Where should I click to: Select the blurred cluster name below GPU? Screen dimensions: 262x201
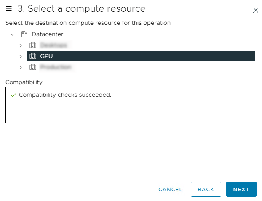pos(56,67)
